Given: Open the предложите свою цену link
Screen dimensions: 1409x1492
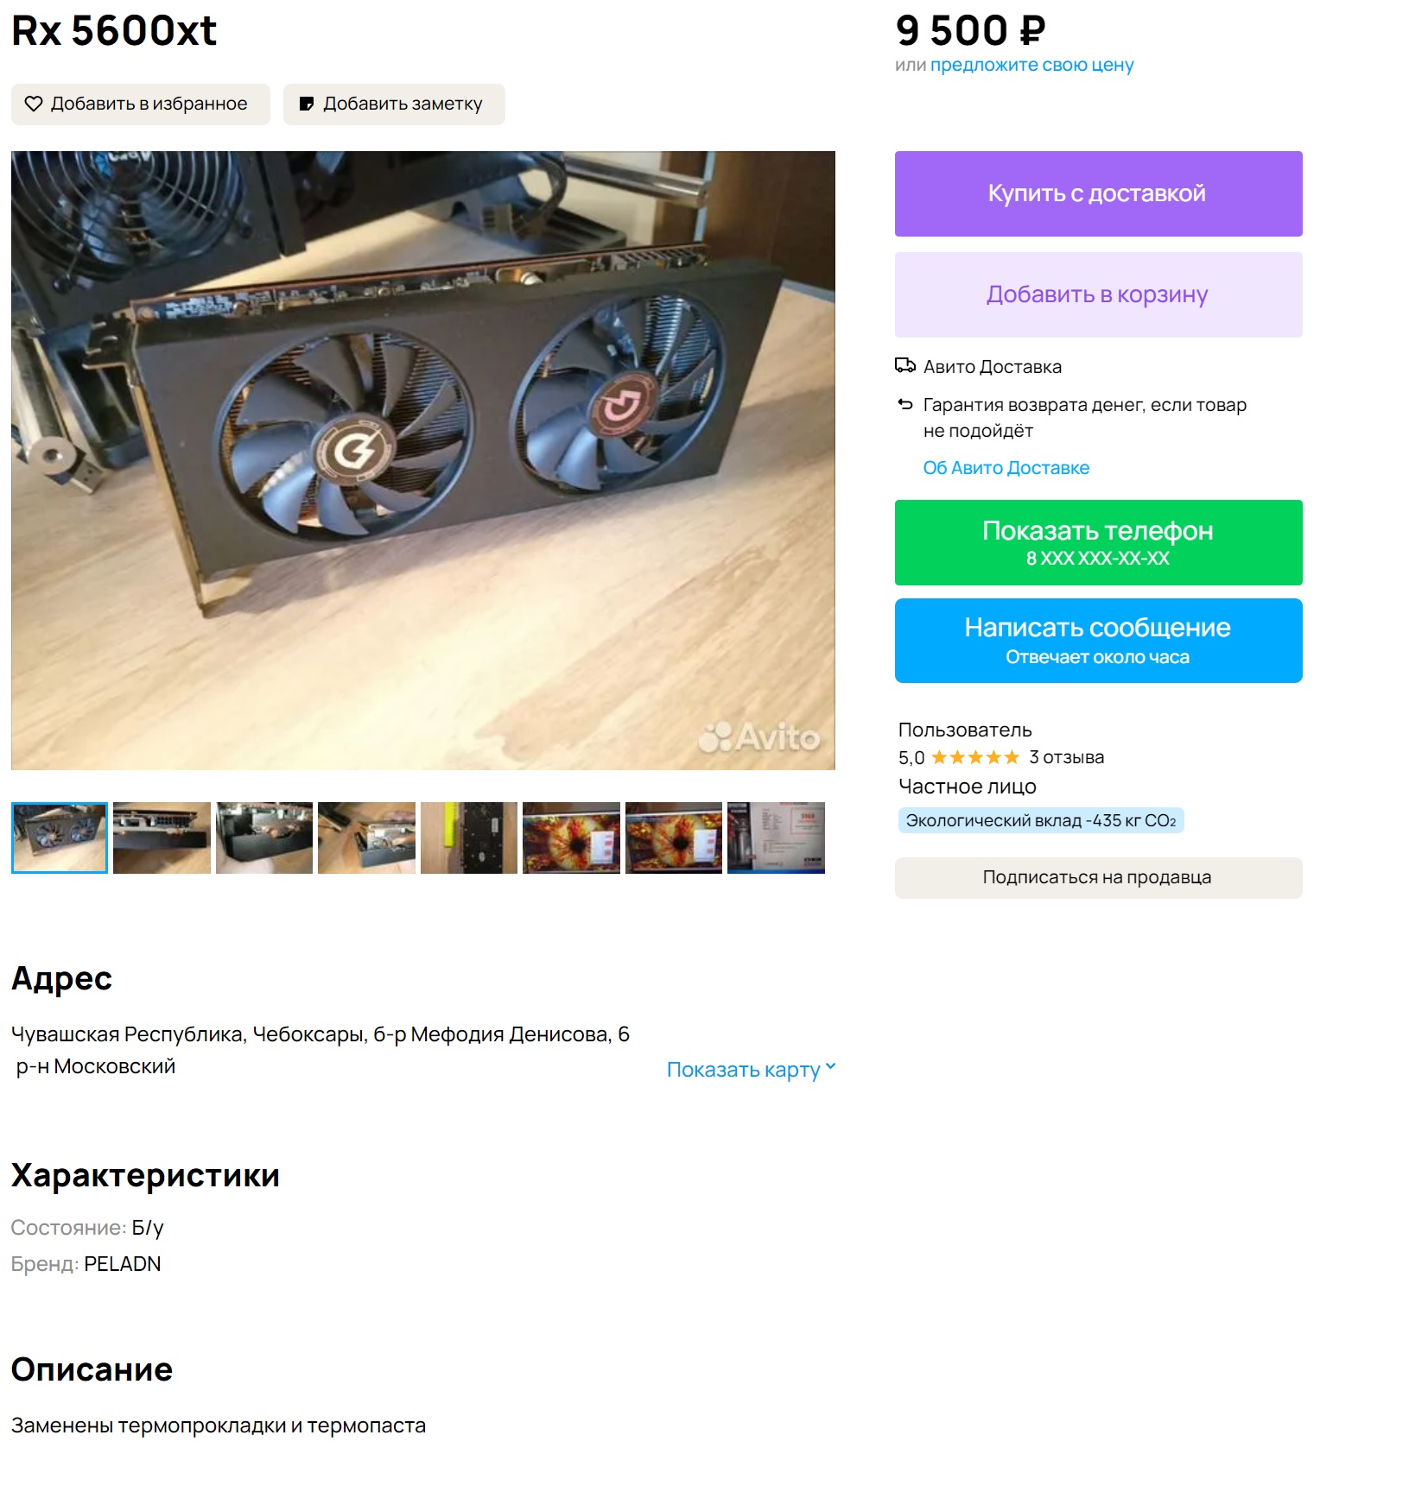Looking at the screenshot, I should 1031,65.
